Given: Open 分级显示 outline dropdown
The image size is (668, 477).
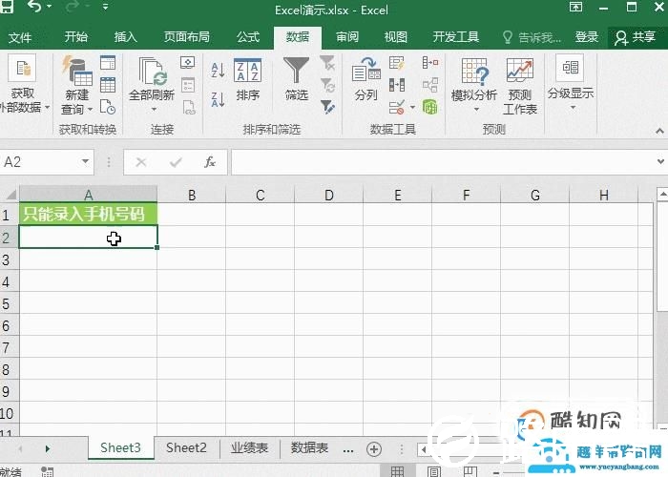Looking at the screenshot, I should coord(571,82).
